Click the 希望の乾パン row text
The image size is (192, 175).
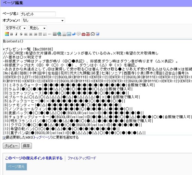click(x=61, y=129)
